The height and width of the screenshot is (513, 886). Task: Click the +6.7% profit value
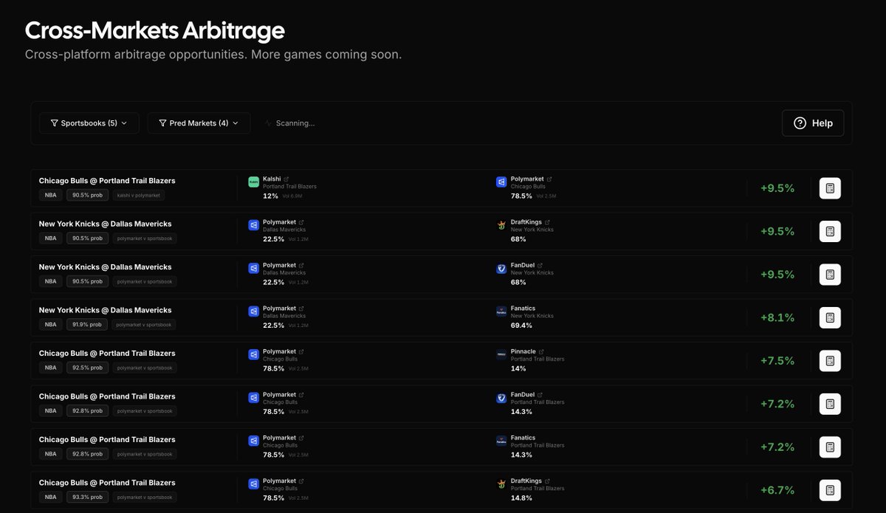(777, 490)
